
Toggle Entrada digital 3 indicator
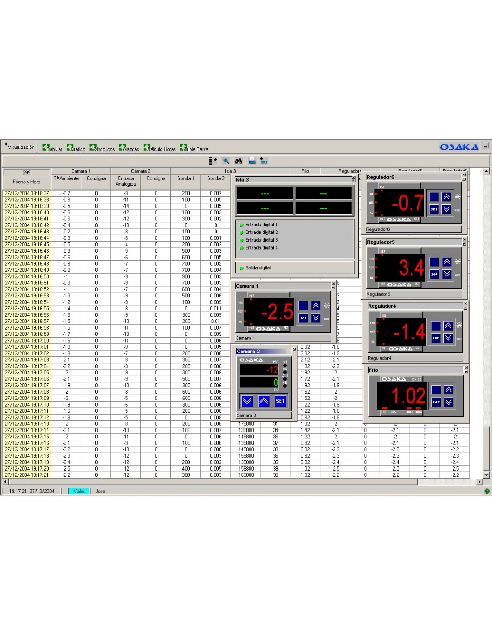pos(242,240)
